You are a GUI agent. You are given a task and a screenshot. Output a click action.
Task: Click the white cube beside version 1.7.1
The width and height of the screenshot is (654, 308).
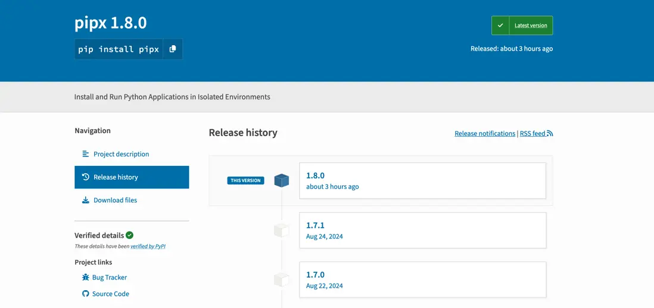pos(282,231)
